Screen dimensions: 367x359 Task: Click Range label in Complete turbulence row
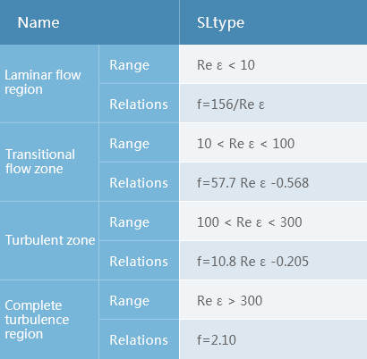click(x=139, y=300)
